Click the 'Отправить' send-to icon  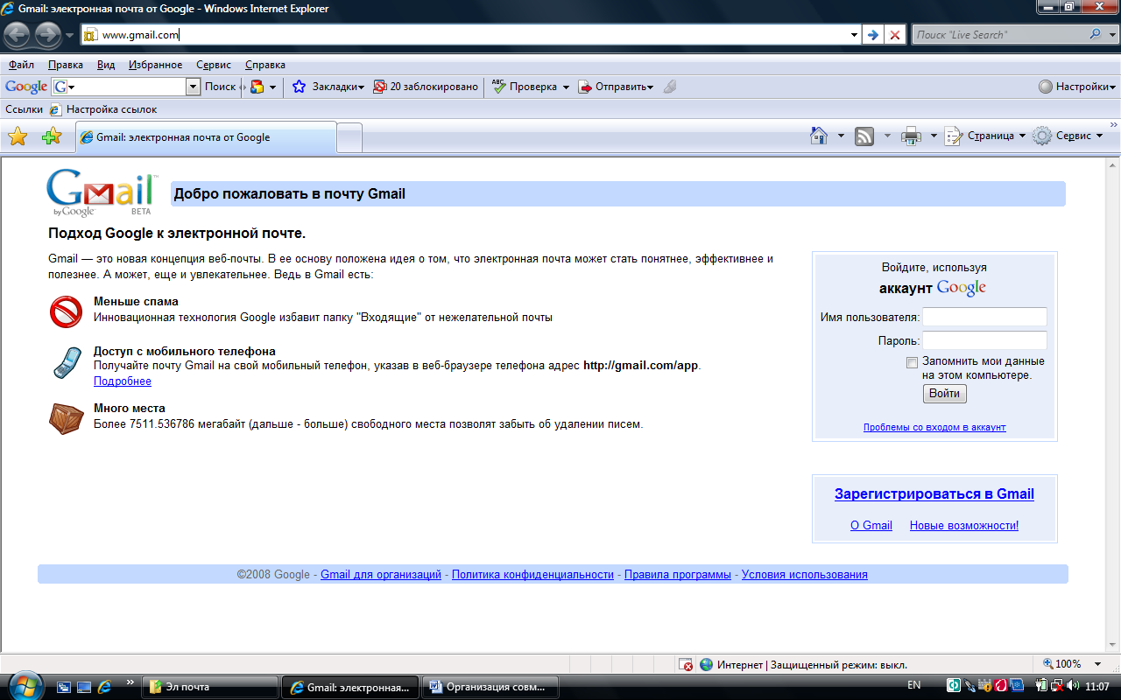pyautogui.click(x=585, y=87)
